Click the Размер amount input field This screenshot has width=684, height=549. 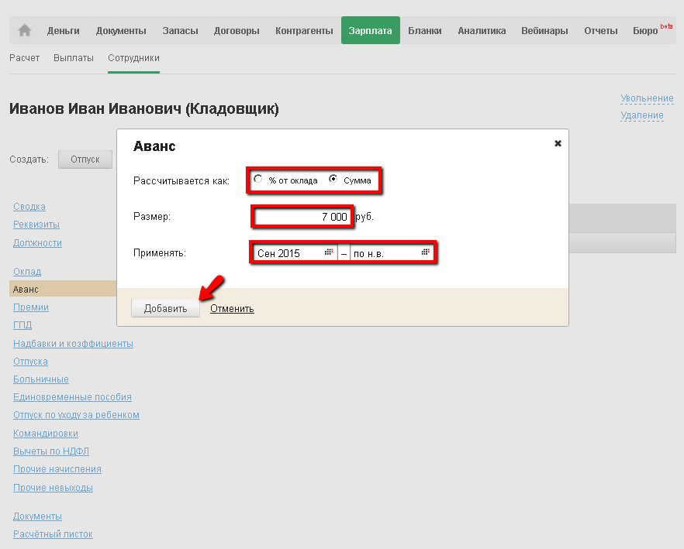[302, 217]
